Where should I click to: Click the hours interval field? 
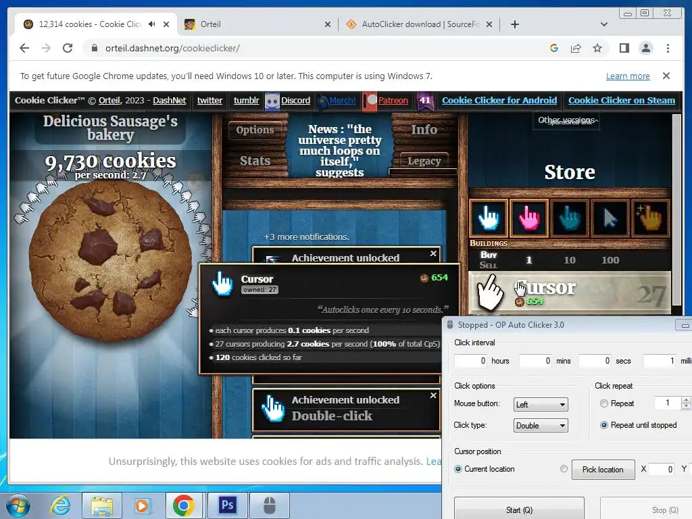tap(471, 361)
